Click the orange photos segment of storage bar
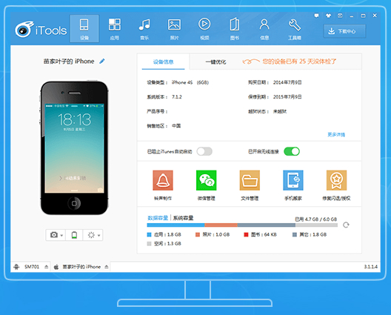 click(221, 225)
